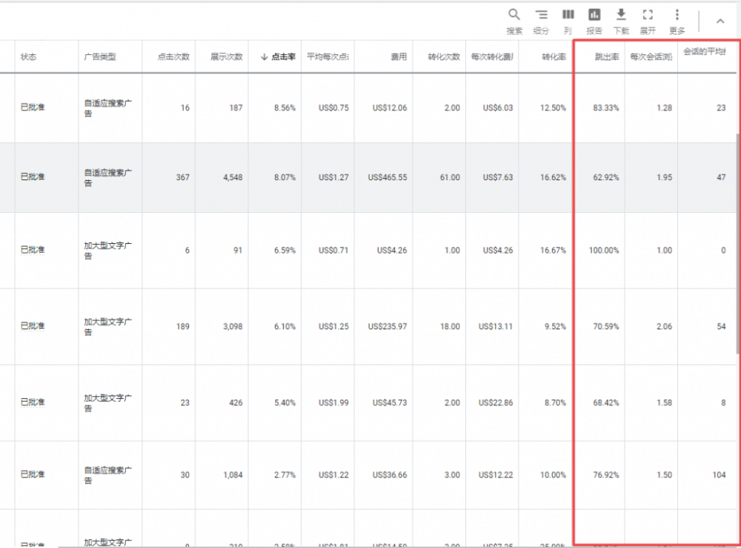Click the 广告类型 column header
Screen dimensions: 741x548
pyautogui.click(x=99, y=57)
